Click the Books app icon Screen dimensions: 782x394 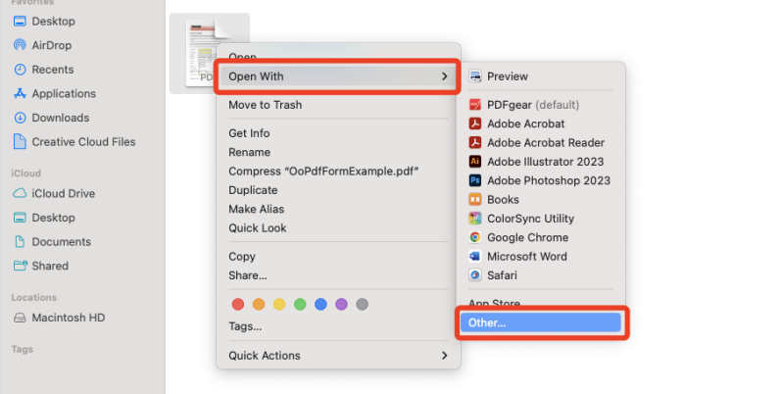[475, 200]
